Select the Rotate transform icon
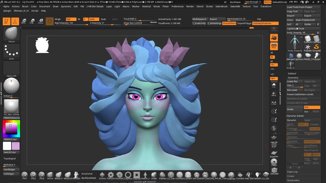Image resolution: width=326 pixels, height=183 pixels. (x=40, y=21)
